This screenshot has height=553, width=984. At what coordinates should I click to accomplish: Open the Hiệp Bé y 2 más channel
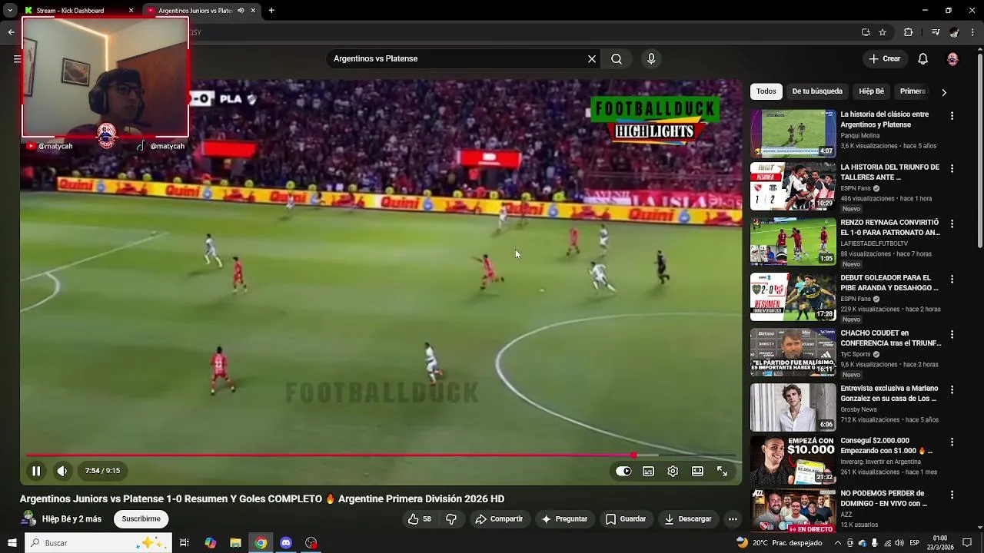pyautogui.click(x=71, y=519)
